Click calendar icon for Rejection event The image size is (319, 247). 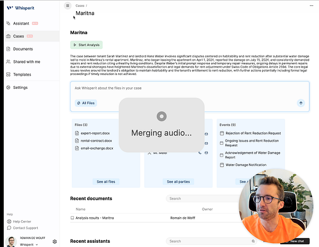click(222, 133)
